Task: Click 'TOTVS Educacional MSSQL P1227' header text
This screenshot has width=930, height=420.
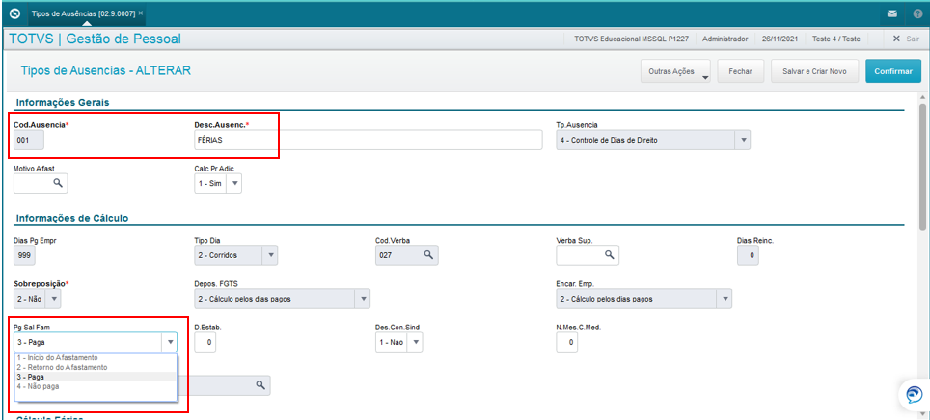Action: click(631, 39)
